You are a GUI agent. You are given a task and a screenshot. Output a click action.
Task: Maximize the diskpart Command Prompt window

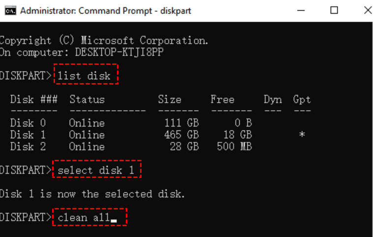click(335, 10)
